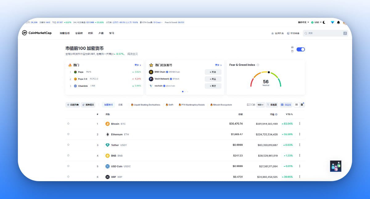Click the Tether coin icon
Image resolution: width=370 pixels, height=199 pixels.
(108, 145)
